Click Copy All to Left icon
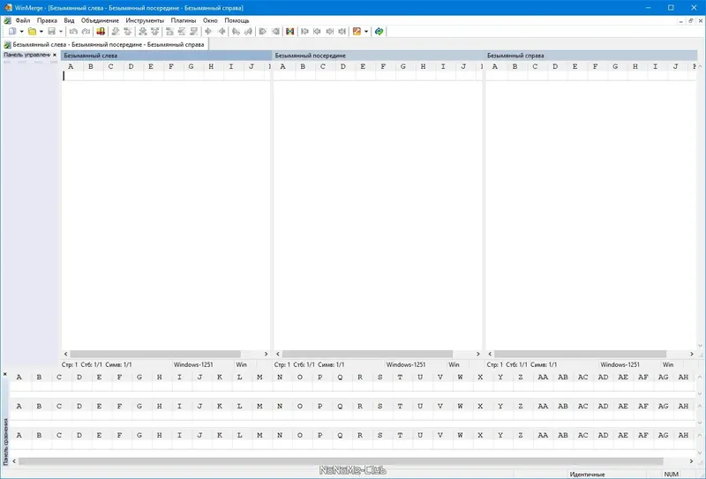The height and width of the screenshot is (479, 706). coord(275,32)
